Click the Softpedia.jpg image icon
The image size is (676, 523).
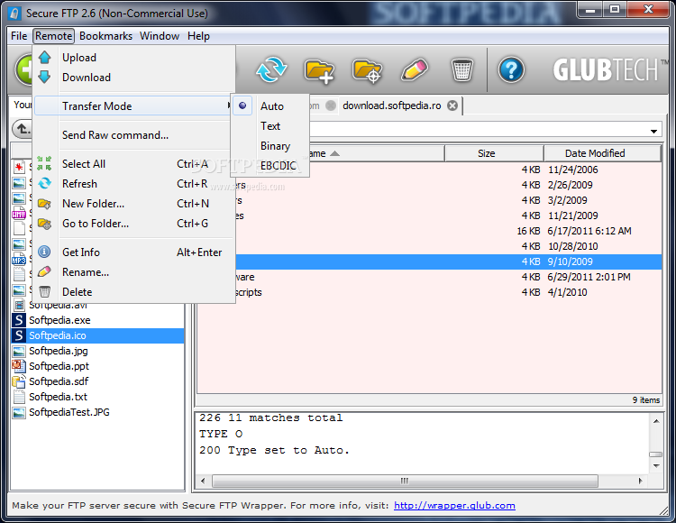(x=19, y=351)
